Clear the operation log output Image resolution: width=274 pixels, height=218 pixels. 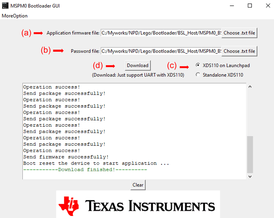[x=138, y=185]
